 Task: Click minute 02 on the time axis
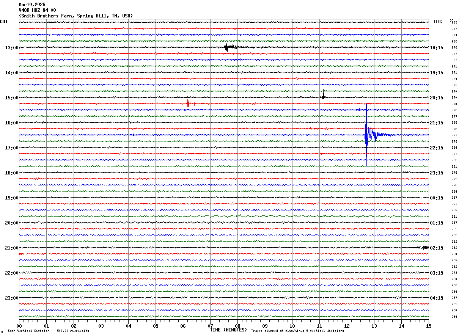74,326
